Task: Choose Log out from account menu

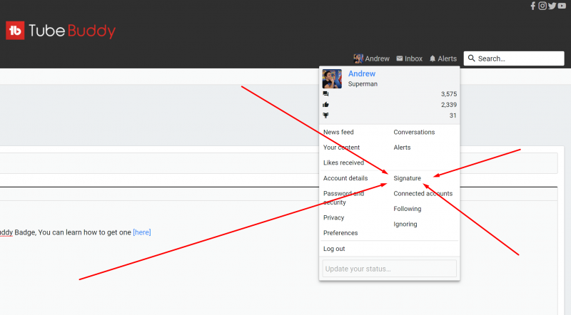Action: pos(334,249)
